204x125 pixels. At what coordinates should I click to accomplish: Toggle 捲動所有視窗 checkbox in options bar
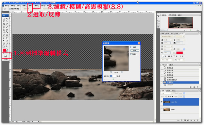click(x=10, y=9)
